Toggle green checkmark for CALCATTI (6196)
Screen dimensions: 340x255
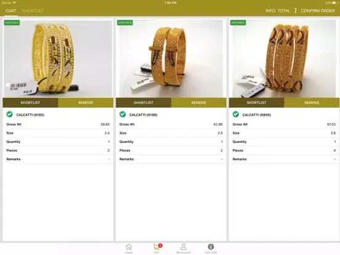pos(123,115)
